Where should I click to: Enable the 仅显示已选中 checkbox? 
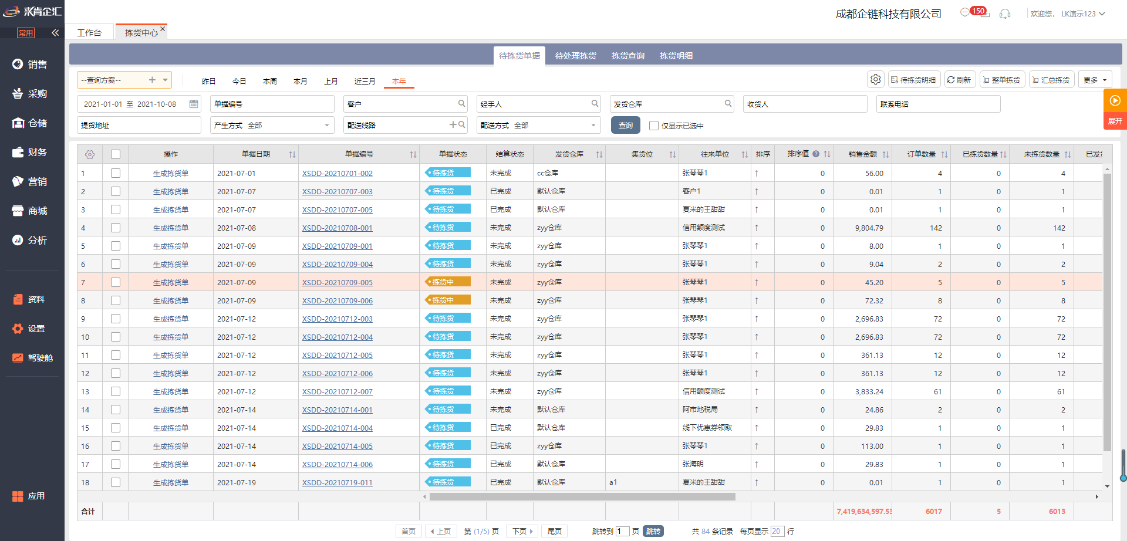(x=654, y=126)
